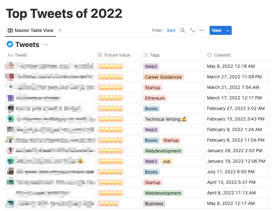Click the Sort button
This screenshot has width=272, height=211.
click(x=171, y=30)
